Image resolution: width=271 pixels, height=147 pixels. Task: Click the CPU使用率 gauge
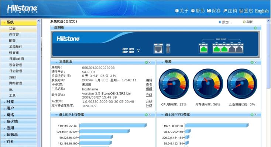coord(174,84)
